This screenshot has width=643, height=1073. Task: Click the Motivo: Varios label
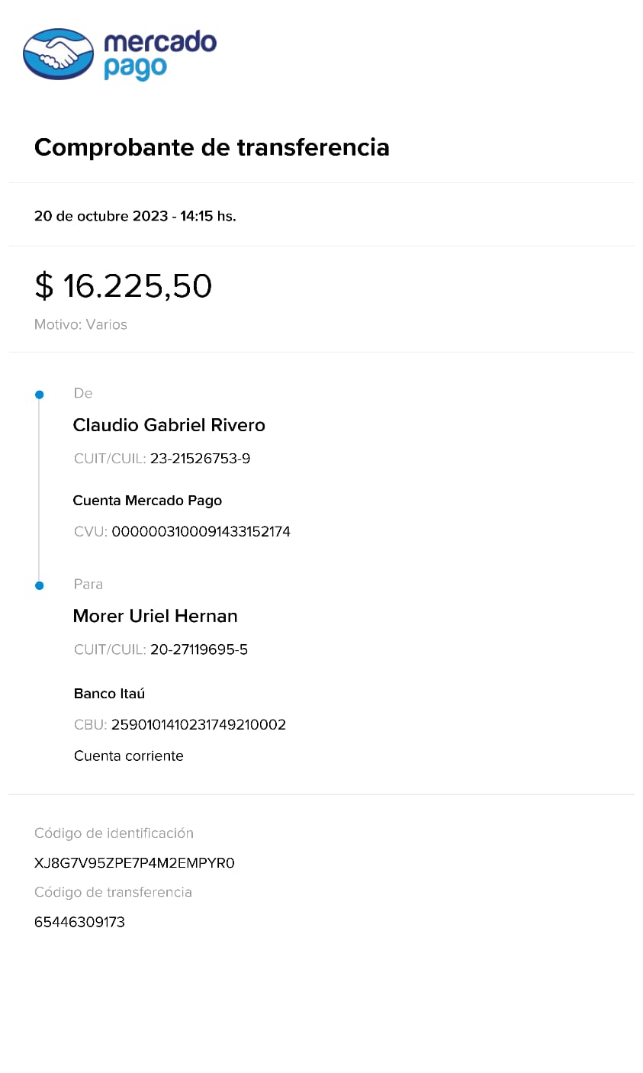tap(81, 324)
